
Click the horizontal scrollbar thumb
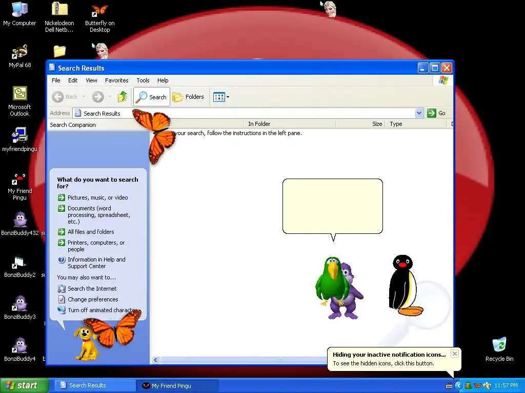[x=244, y=360]
